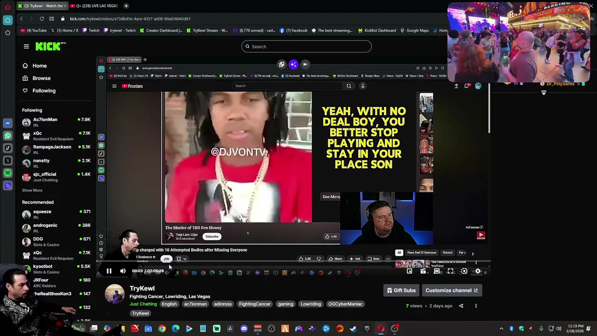Select the TryKewl tag
The width and height of the screenshot is (597, 336).
point(140,314)
